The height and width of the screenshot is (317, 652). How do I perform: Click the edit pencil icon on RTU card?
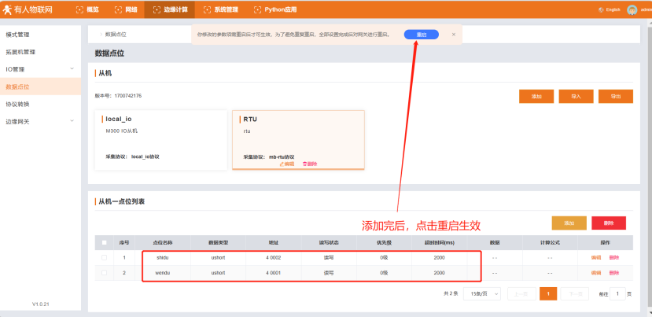pyautogui.click(x=282, y=164)
